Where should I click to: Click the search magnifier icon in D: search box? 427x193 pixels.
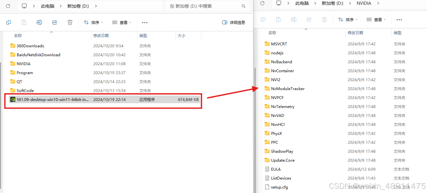(244, 6)
